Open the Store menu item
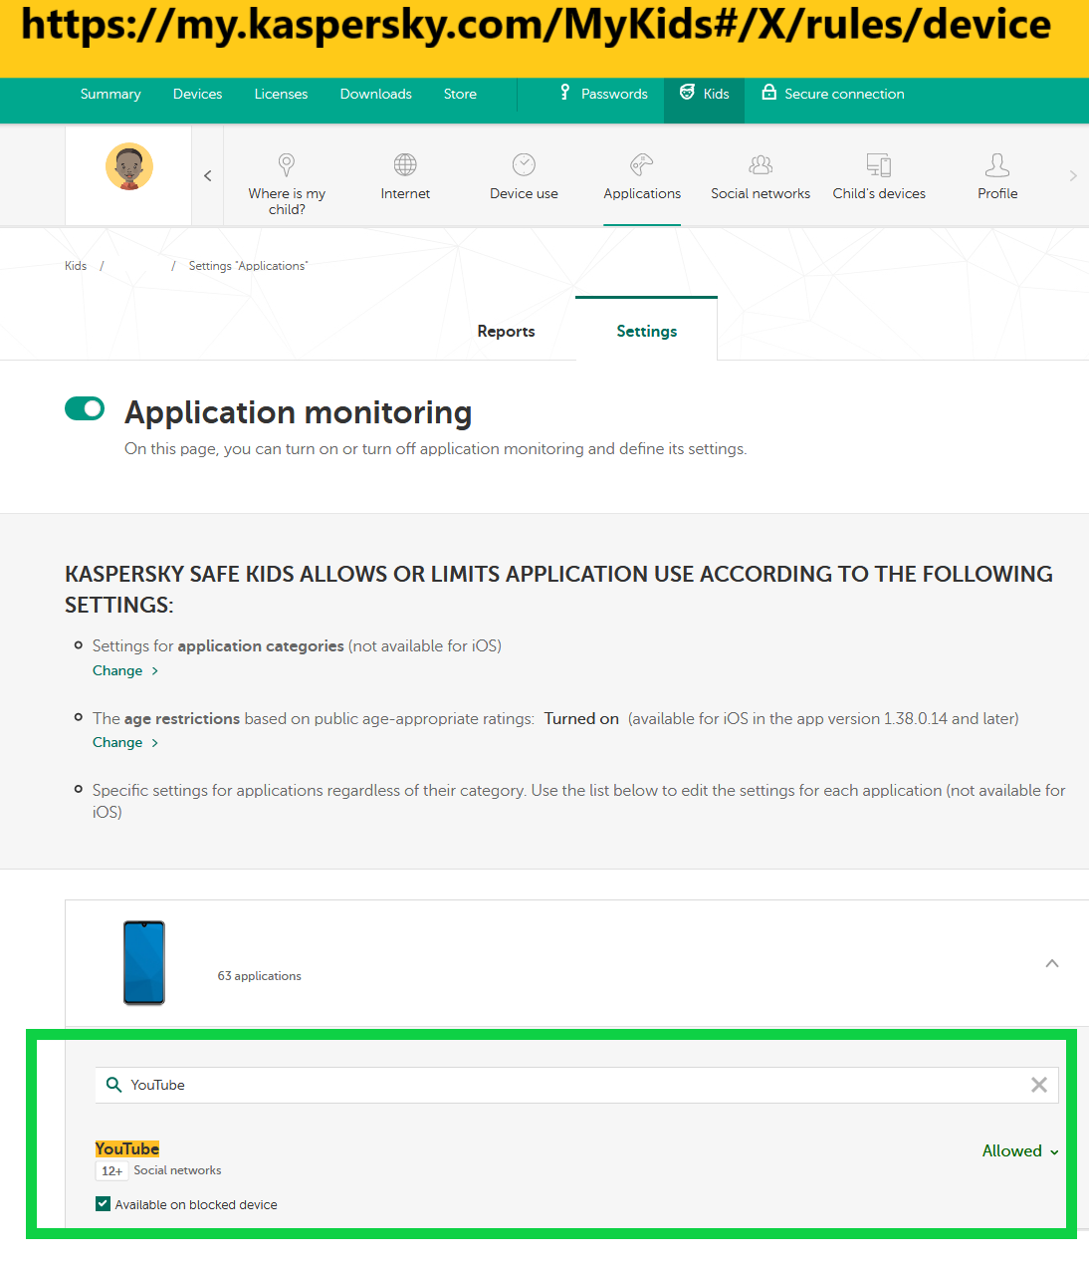1089x1264 pixels. coord(460,94)
